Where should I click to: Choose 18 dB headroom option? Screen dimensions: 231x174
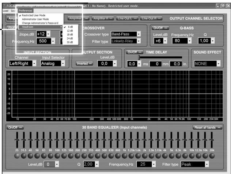[70, 34]
